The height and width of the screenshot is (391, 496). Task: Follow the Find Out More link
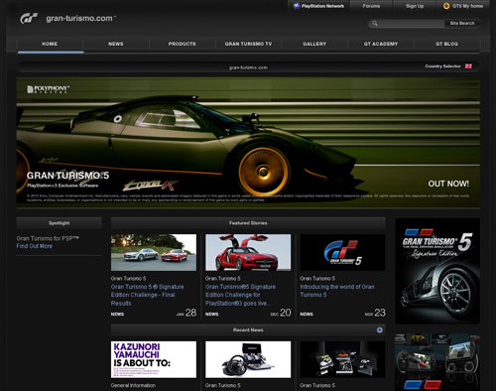coord(35,246)
